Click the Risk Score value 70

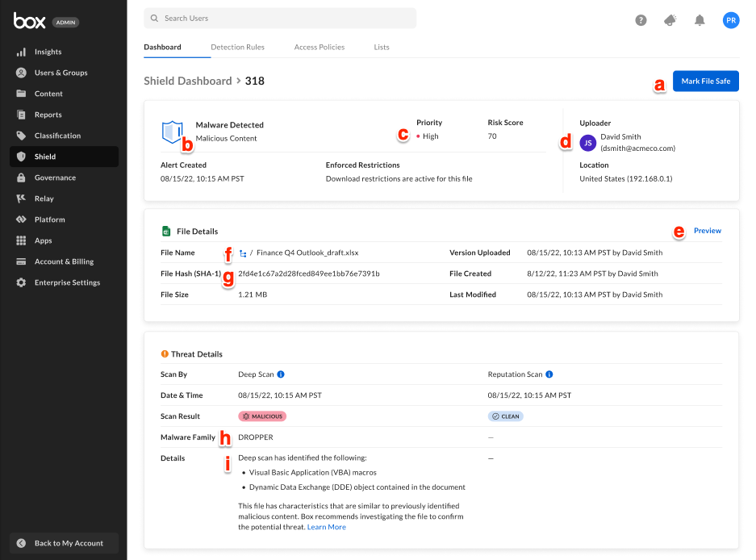pos(492,136)
